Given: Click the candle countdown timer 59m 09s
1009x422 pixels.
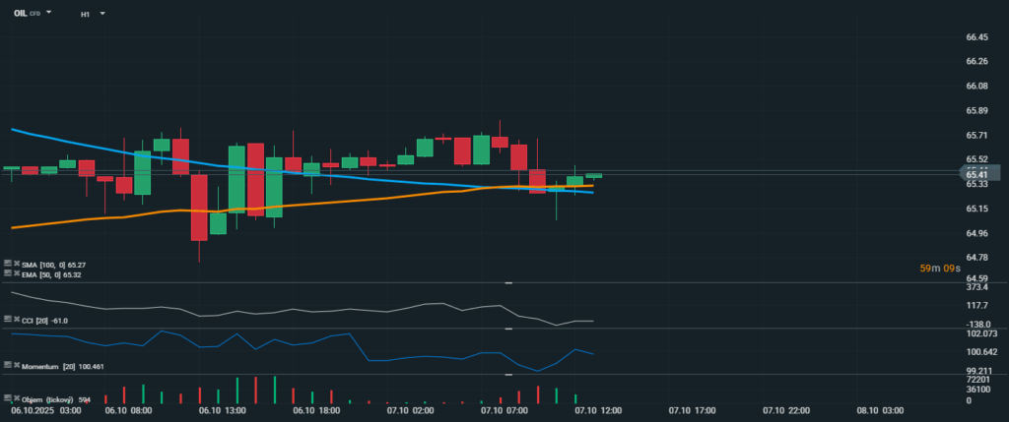Looking at the screenshot, I should (x=938, y=268).
